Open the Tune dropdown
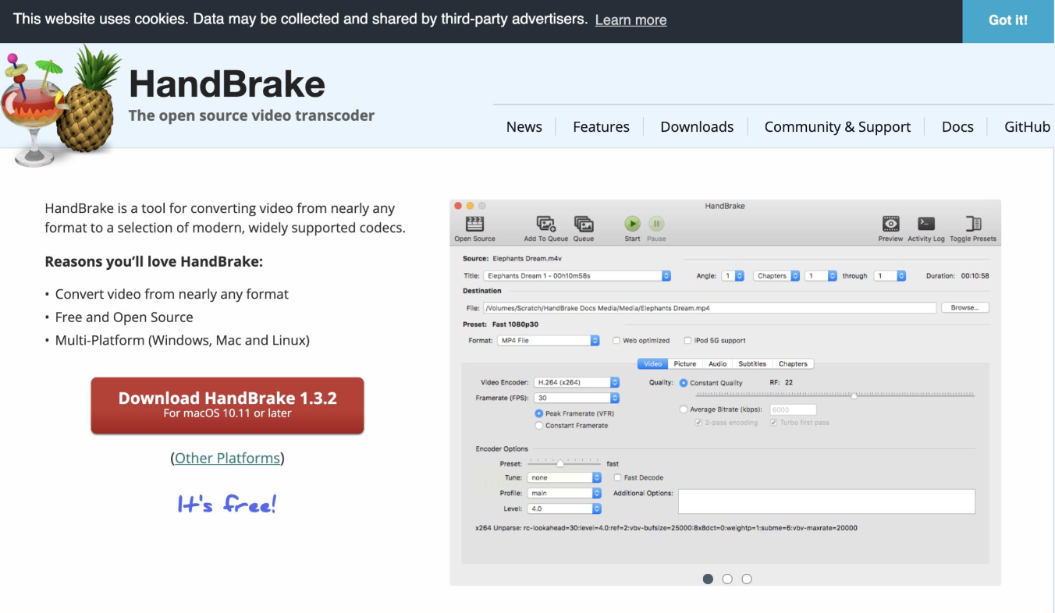 [564, 478]
